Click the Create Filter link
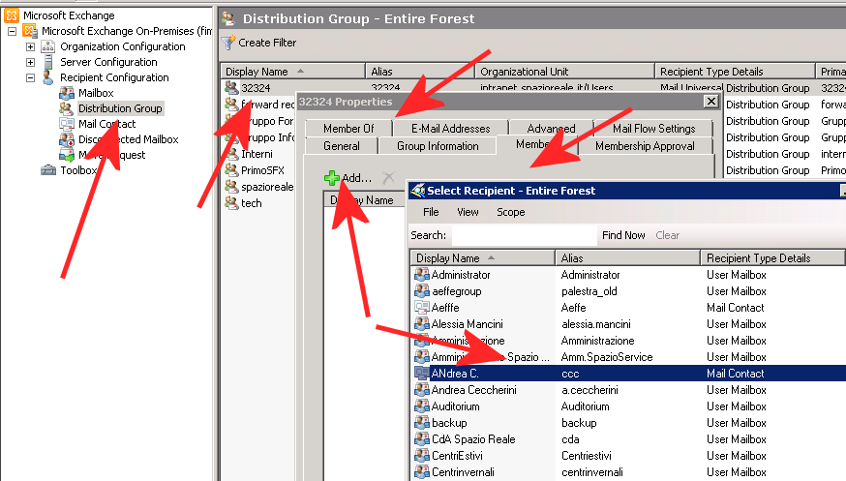This screenshot has height=481, width=846. pos(267,43)
